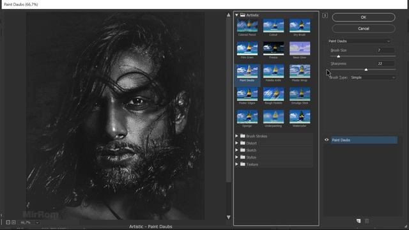Click the highlighted Paint Daubs thumbnail
The image size is (409, 230).
click(x=247, y=71)
